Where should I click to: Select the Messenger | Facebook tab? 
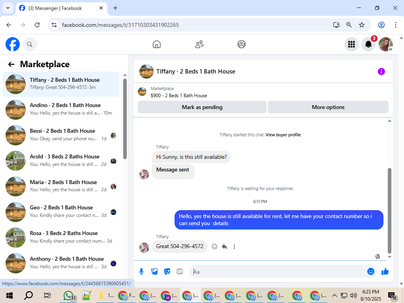pyautogui.click(x=62, y=8)
